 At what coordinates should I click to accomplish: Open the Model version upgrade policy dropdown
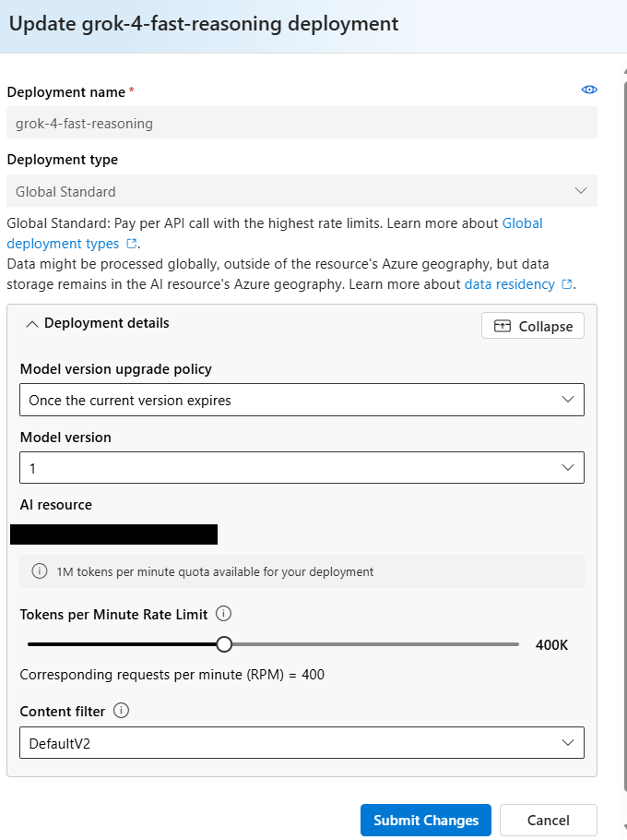[x=302, y=400]
